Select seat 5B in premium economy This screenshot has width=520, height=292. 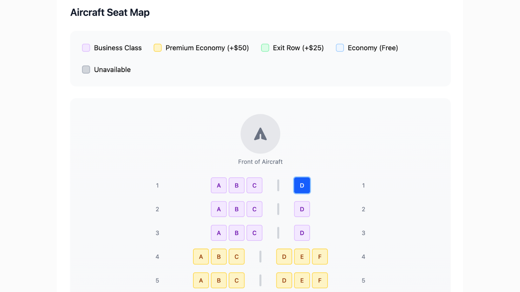(x=219, y=280)
